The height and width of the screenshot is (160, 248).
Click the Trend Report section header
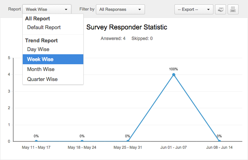pyautogui.click(x=41, y=41)
